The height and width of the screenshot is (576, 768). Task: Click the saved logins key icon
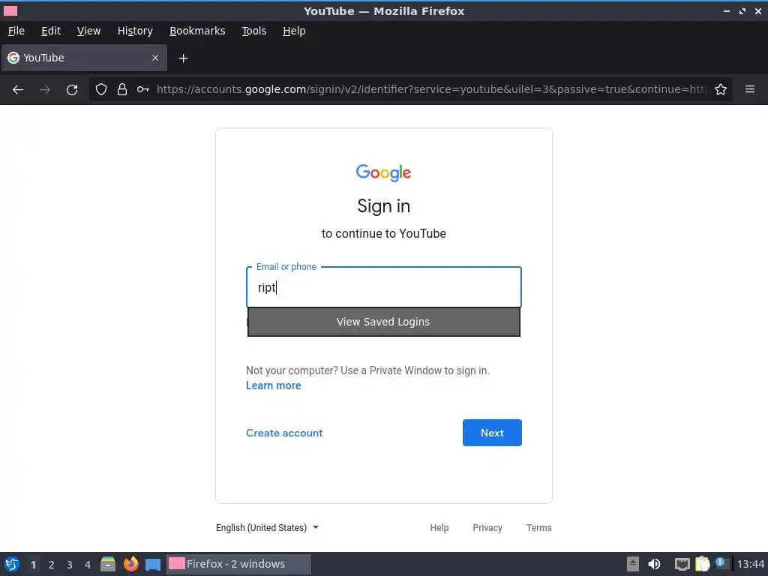143,89
